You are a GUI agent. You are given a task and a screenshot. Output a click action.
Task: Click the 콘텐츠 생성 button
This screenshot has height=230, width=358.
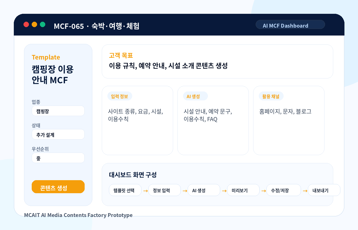[x=58, y=187]
